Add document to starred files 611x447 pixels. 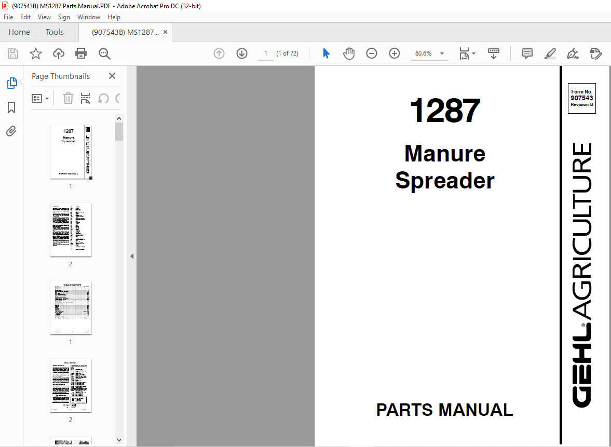click(36, 53)
